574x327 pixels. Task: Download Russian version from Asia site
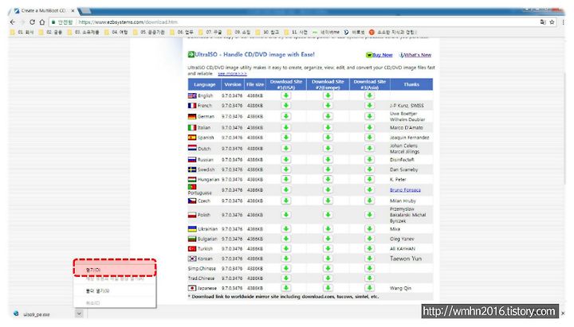(x=369, y=160)
